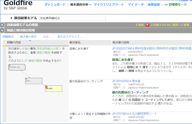
Task: Click the date 1995年3月28日
Action: [136, 117]
